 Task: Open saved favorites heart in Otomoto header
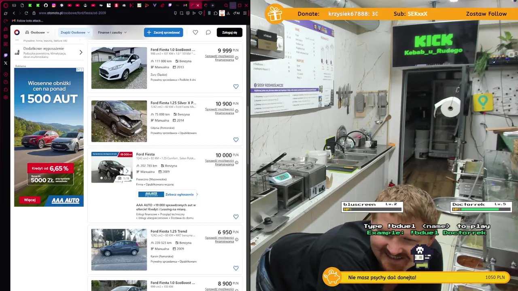click(195, 32)
